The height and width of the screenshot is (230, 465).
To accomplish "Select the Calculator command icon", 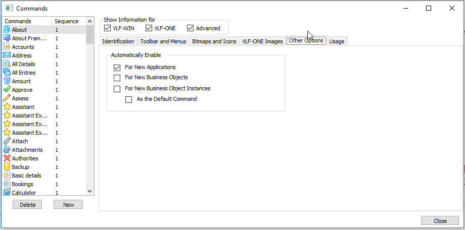I will [7, 193].
